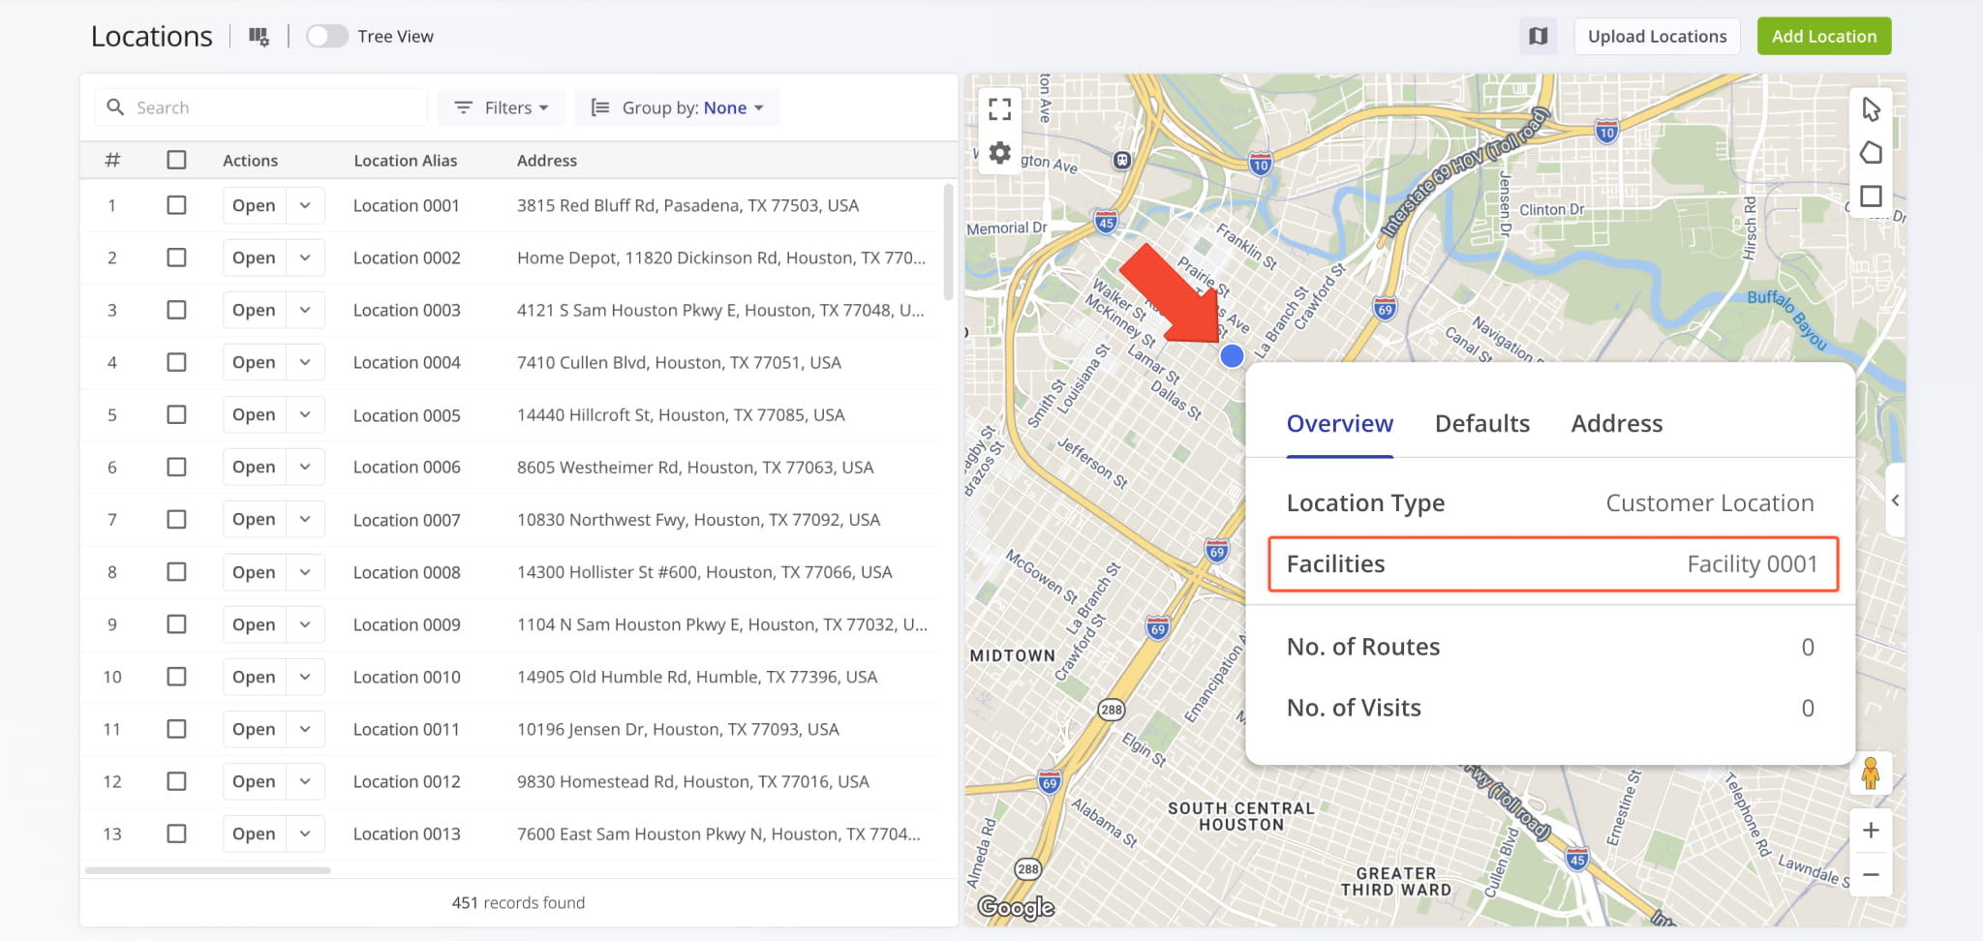
Task: Open the actions chevron next to Location 0002's Open button
Action: 305,258
